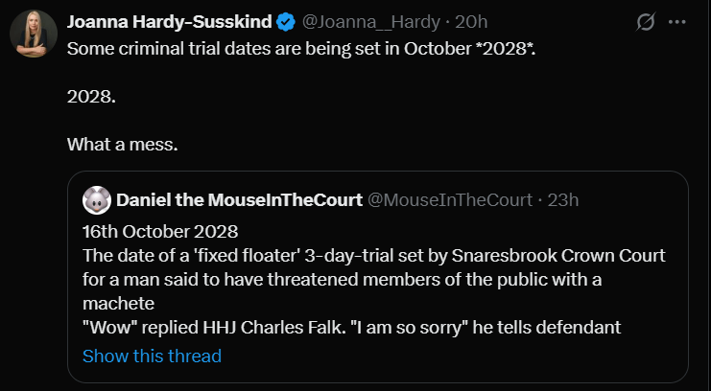Open the three-dot more options menu

[x=677, y=21]
